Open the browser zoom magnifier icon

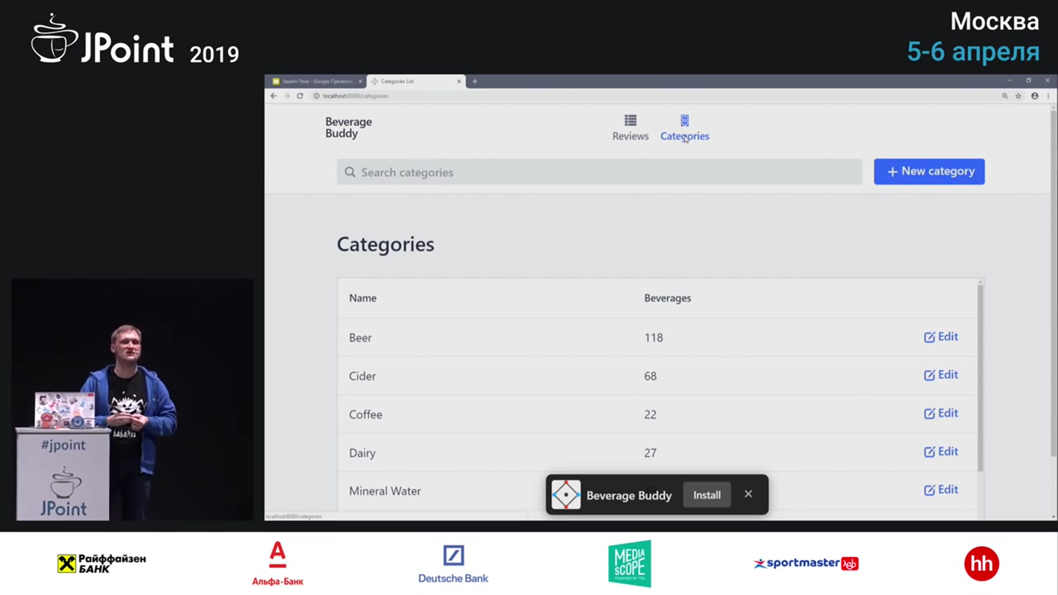pos(1005,96)
